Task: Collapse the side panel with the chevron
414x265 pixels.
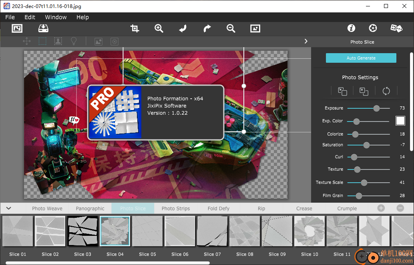Action: click(306, 41)
